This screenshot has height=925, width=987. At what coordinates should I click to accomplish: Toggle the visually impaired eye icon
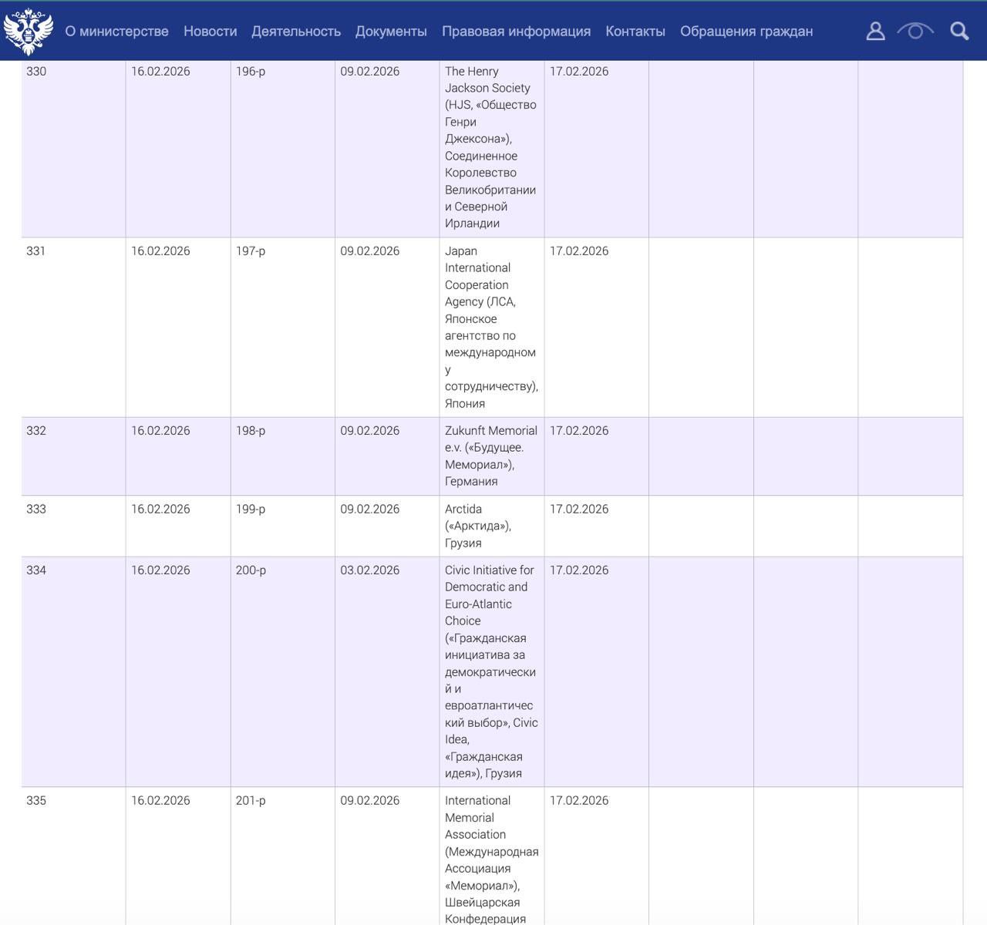915,31
